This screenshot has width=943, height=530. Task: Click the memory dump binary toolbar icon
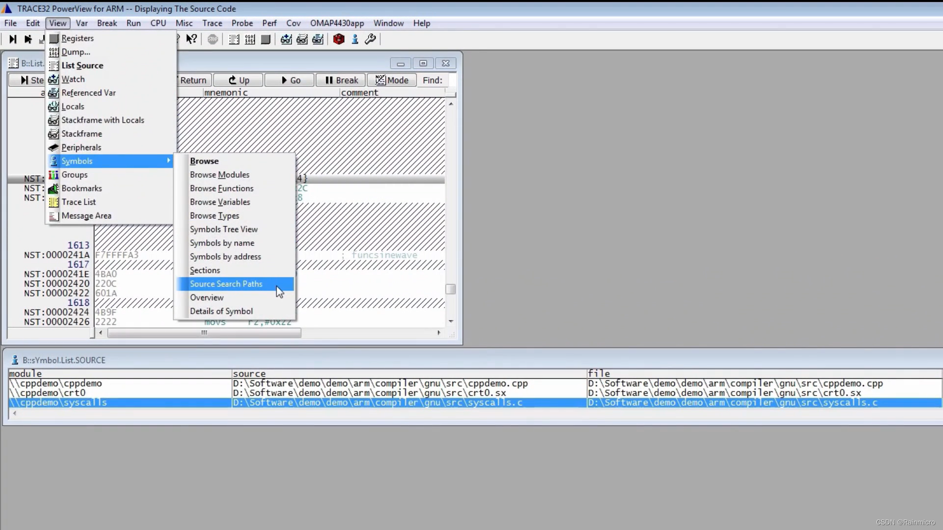250,39
